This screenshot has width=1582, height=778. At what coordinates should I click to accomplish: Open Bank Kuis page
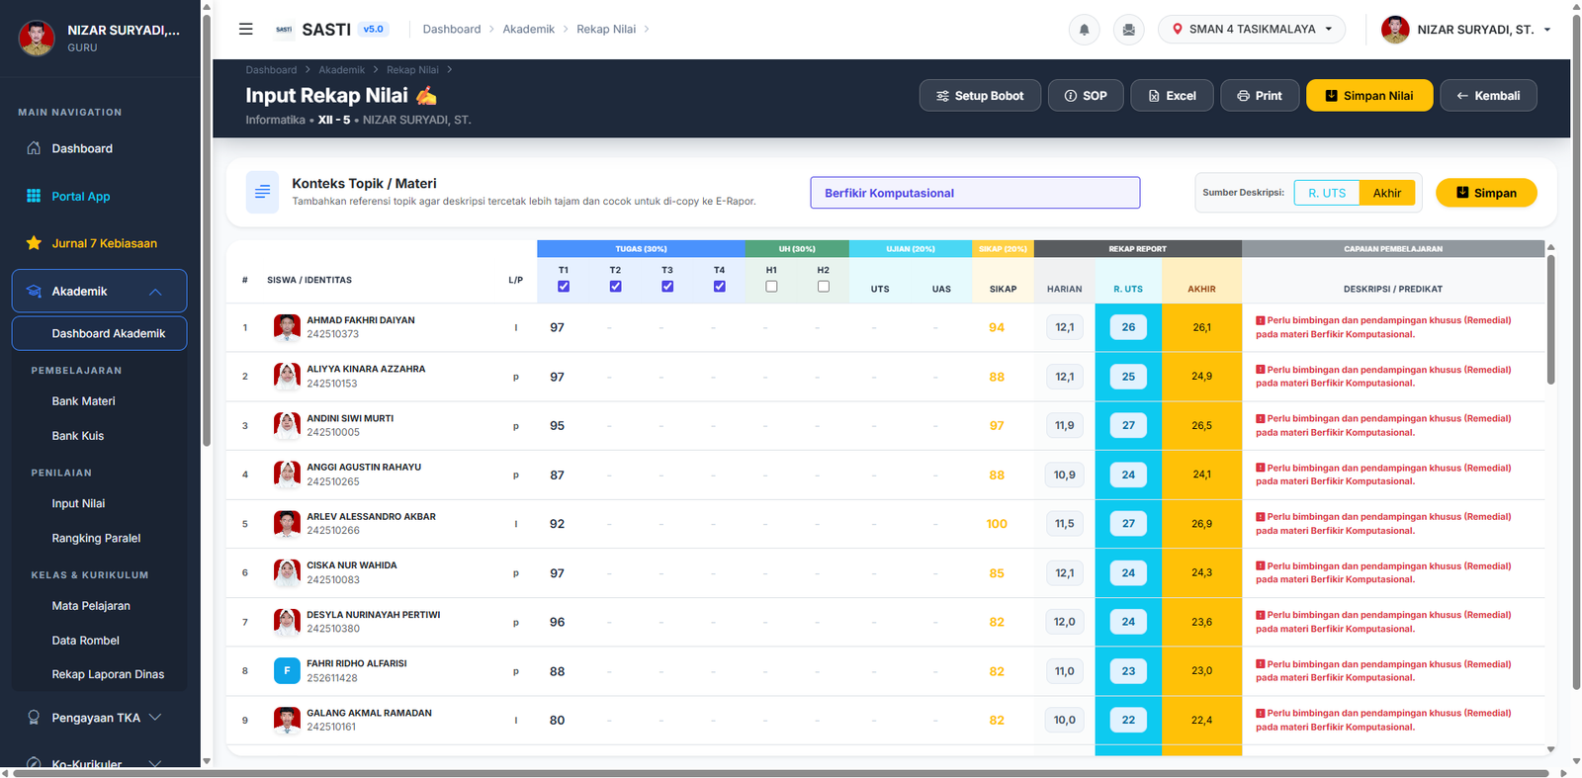[x=77, y=436]
